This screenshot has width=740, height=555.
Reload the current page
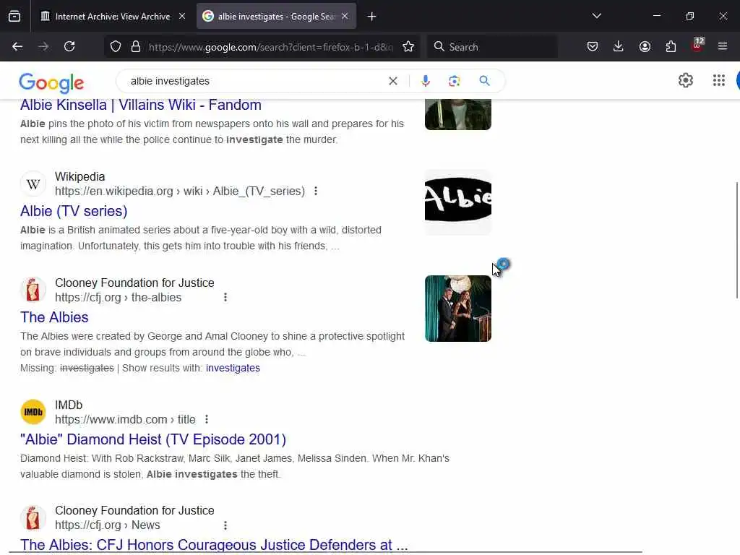(x=69, y=47)
